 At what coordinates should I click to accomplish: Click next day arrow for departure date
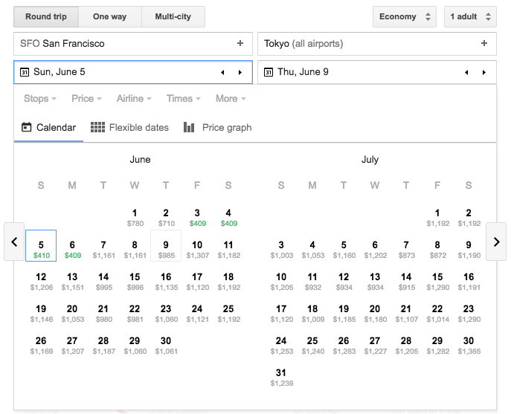[240, 72]
